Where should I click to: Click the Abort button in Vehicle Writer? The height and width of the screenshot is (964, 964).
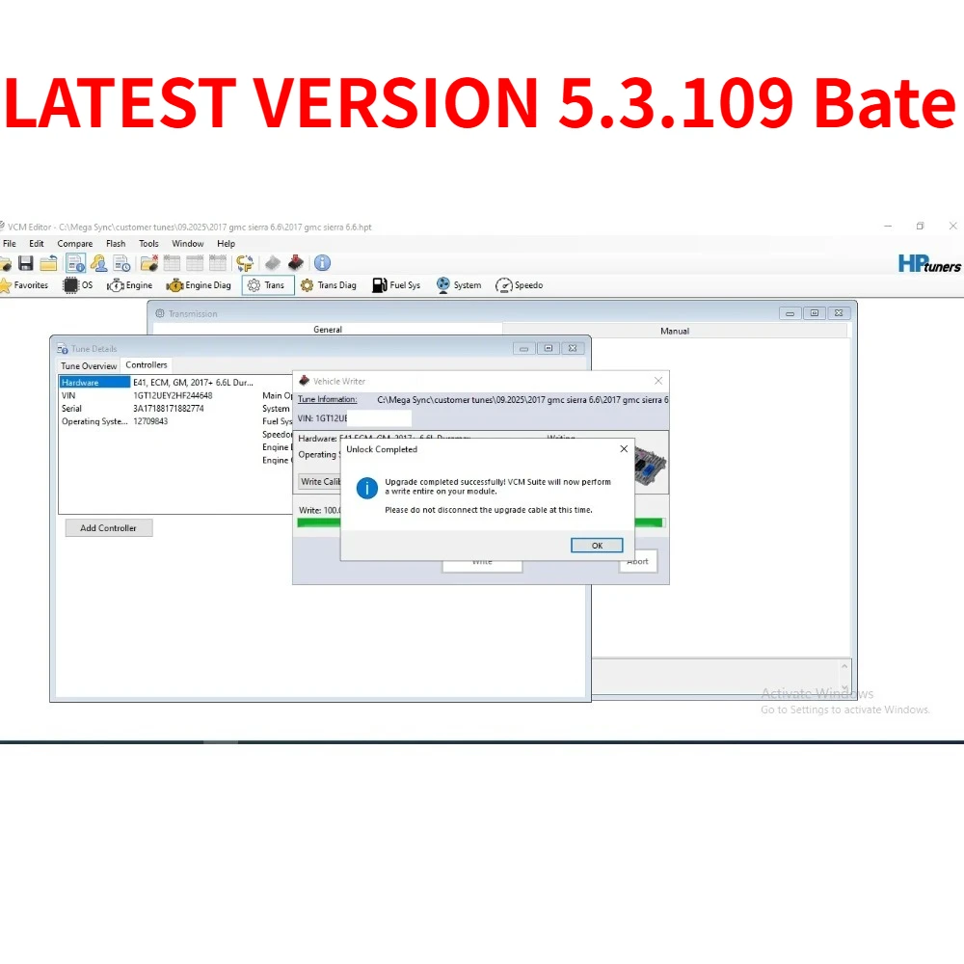638,561
